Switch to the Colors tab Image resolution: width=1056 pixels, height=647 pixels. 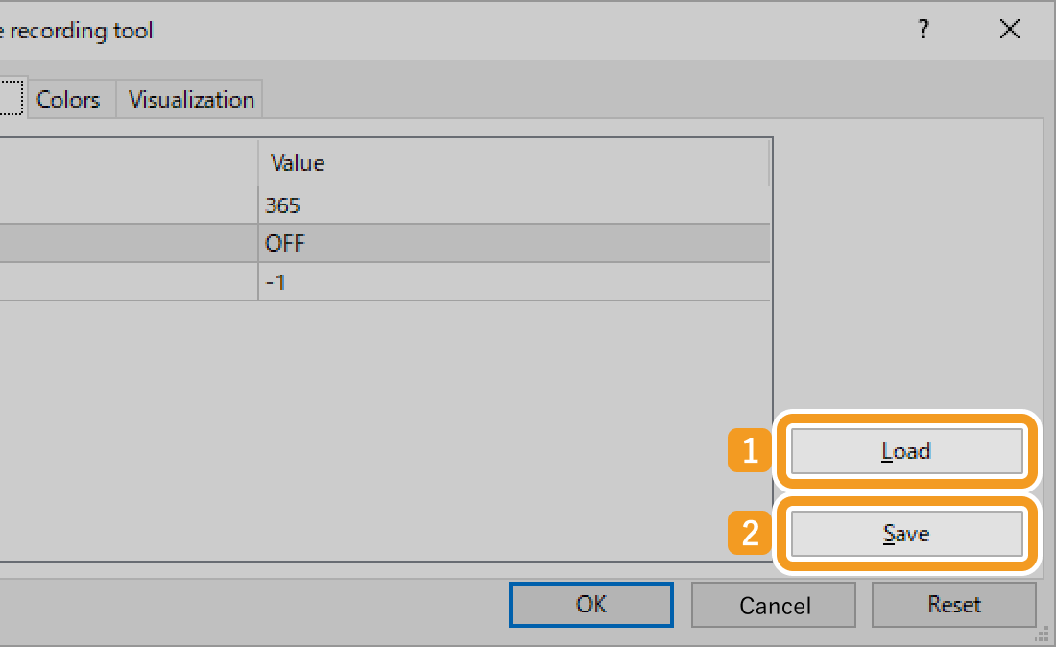pyautogui.click(x=68, y=99)
